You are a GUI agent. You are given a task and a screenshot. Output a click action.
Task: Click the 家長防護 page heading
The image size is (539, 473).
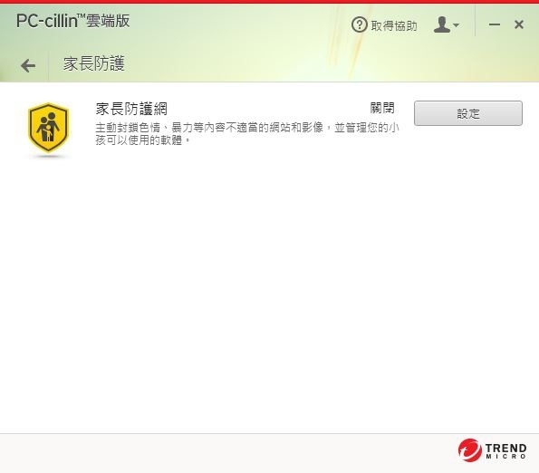(93, 64)
